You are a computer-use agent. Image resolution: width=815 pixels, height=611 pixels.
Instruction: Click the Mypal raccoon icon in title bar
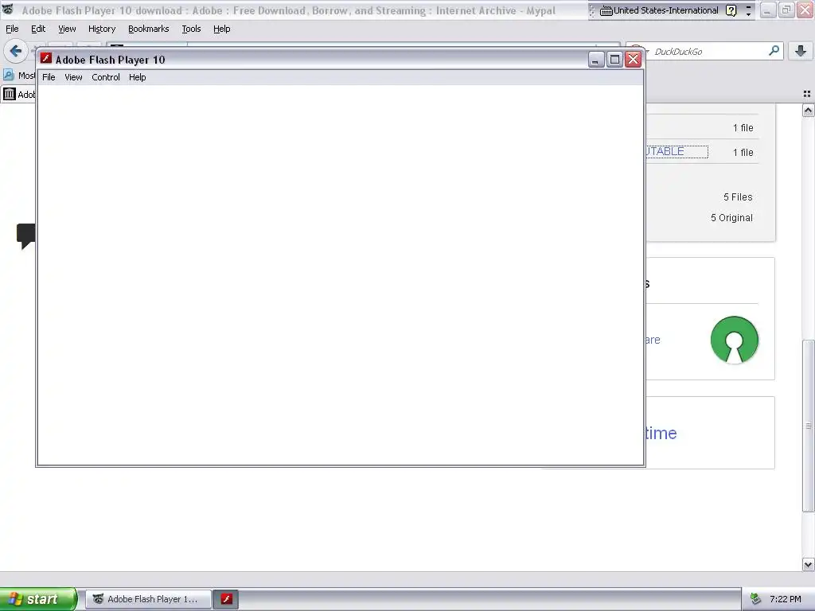coord(8,10)
